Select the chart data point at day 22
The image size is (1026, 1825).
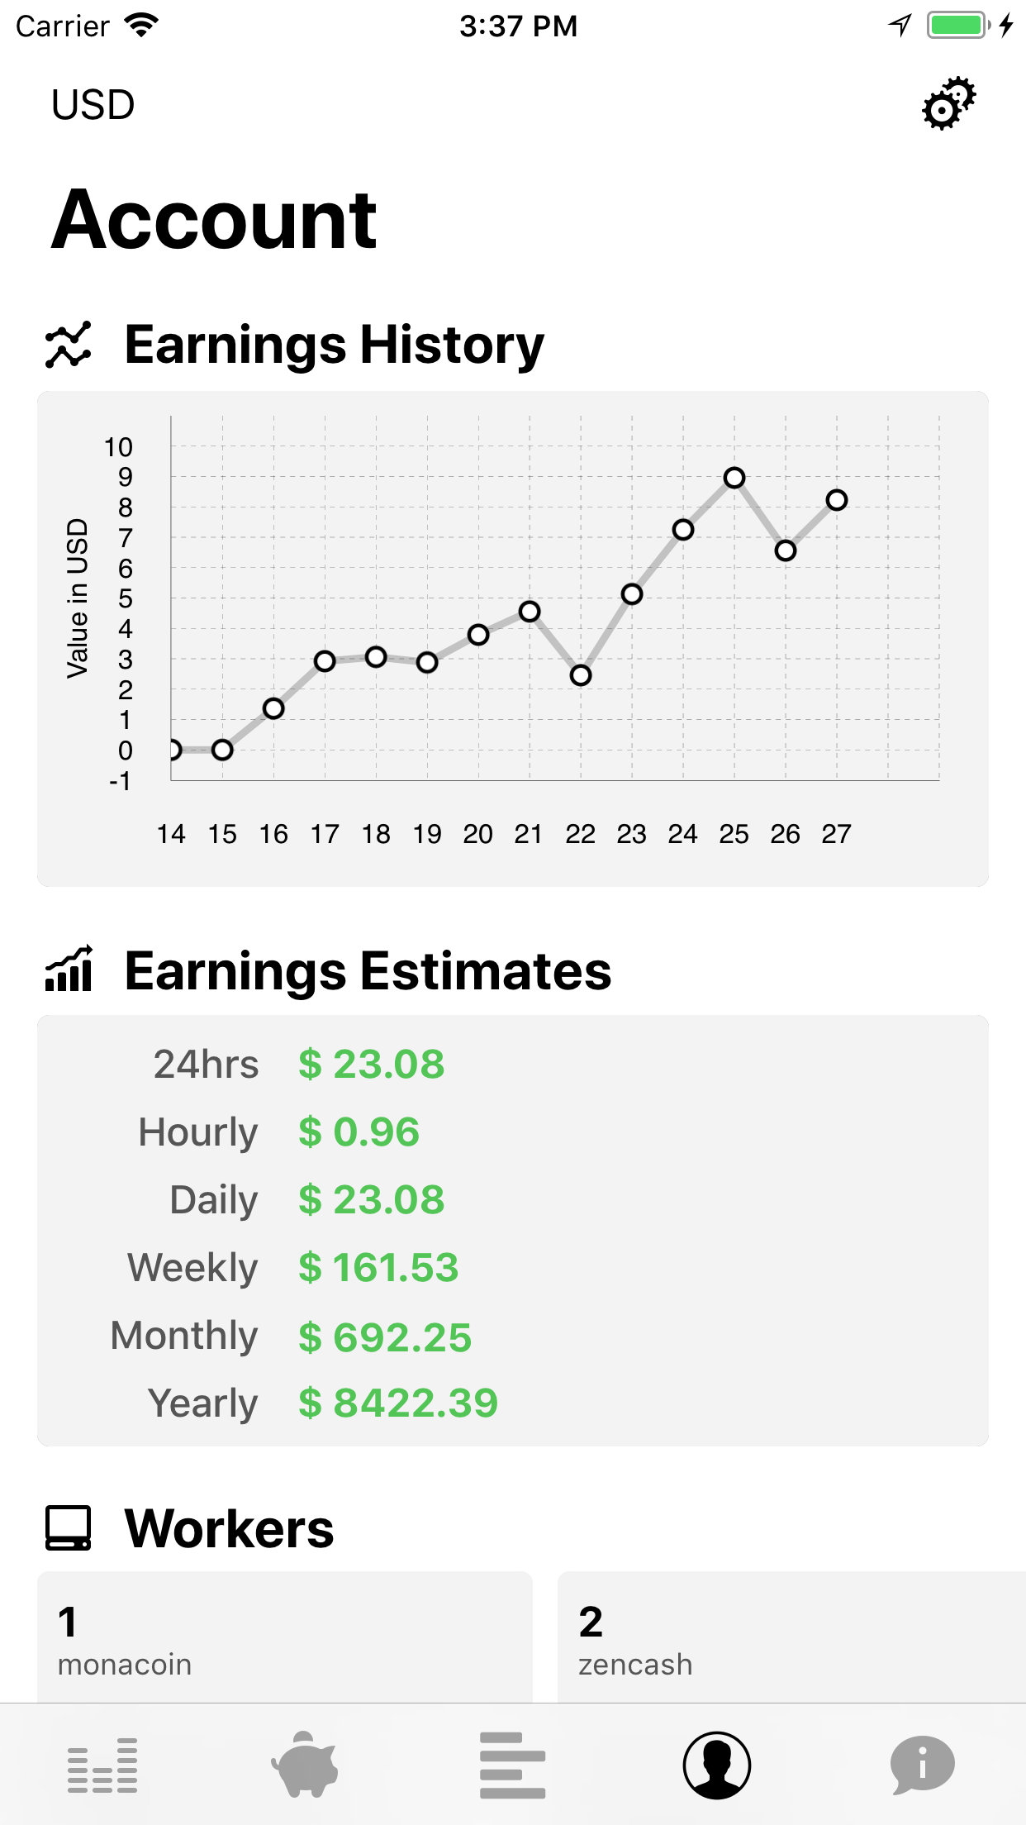pos(581,675)
